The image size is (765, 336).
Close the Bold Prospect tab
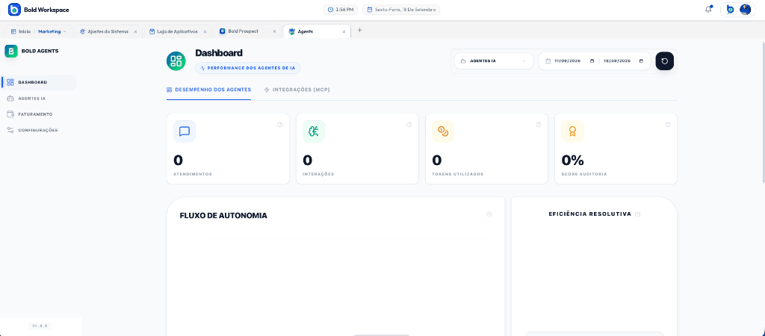[274, 31]
